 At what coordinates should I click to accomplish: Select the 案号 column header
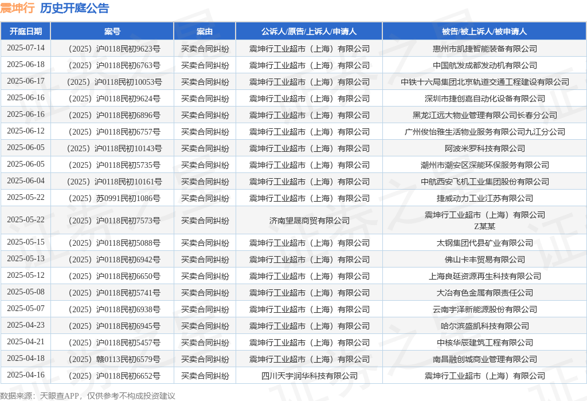112,32
